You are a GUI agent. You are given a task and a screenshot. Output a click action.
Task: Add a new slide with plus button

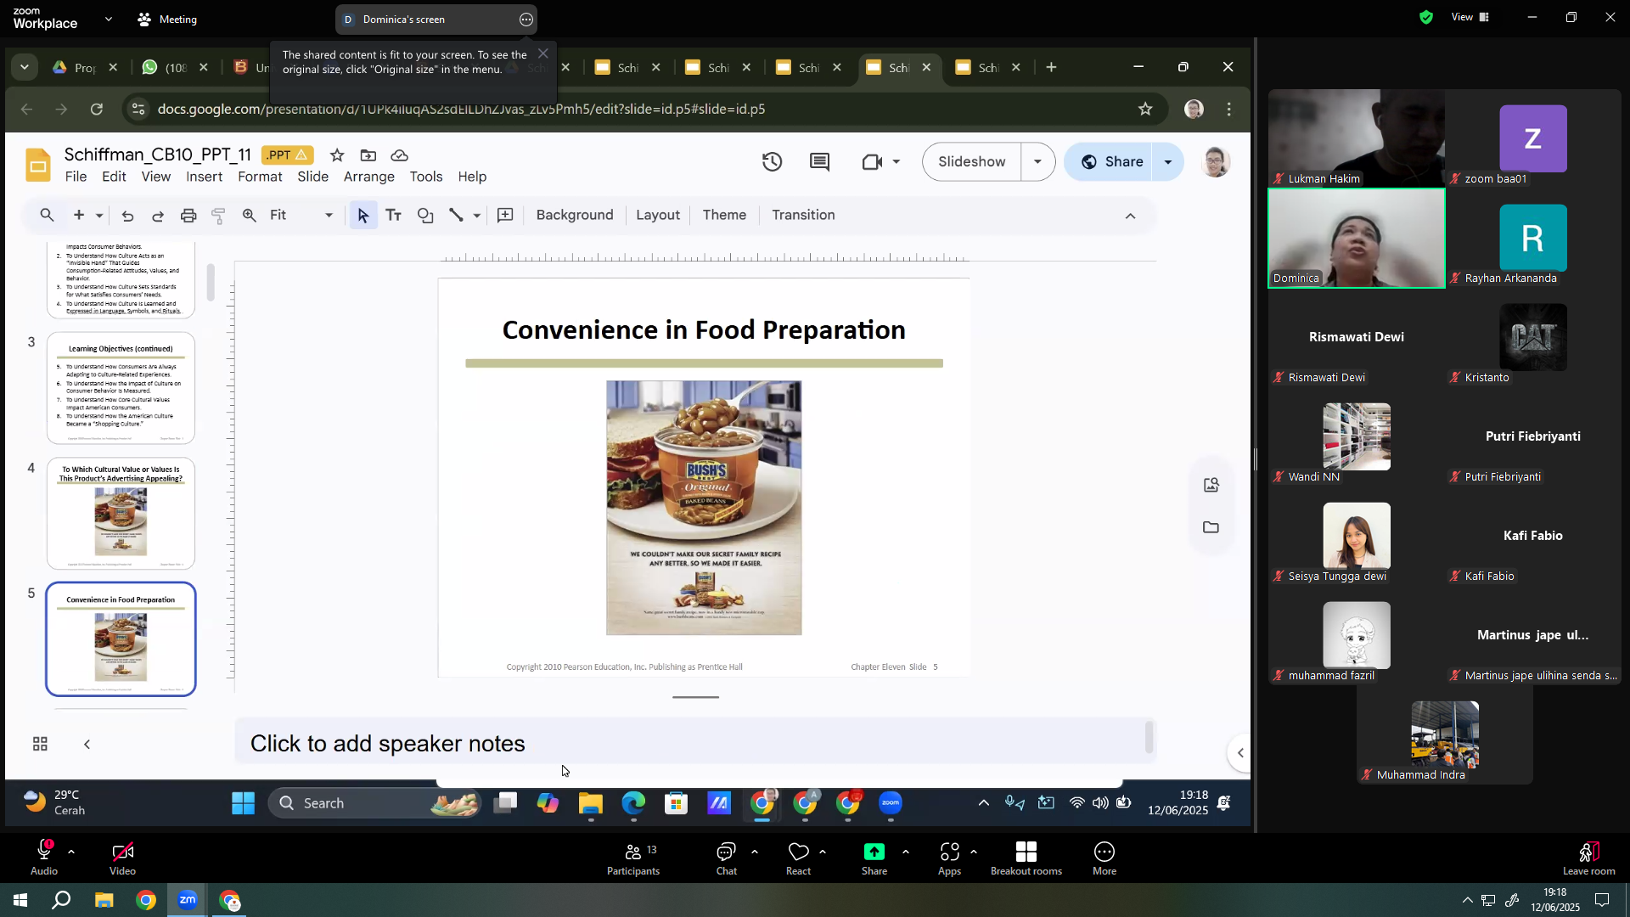click(79, 216)
